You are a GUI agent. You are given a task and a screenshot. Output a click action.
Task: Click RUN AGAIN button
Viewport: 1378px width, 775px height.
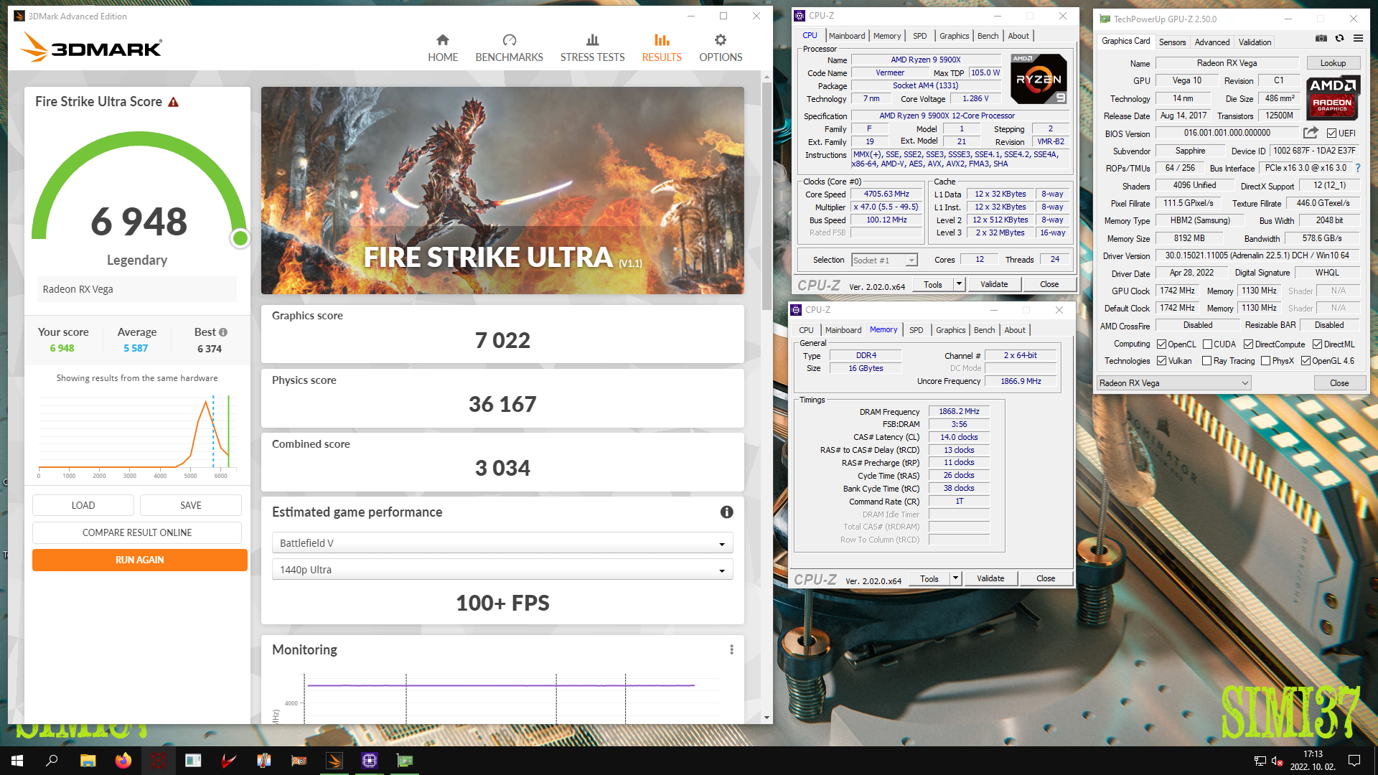pos(140,560)
